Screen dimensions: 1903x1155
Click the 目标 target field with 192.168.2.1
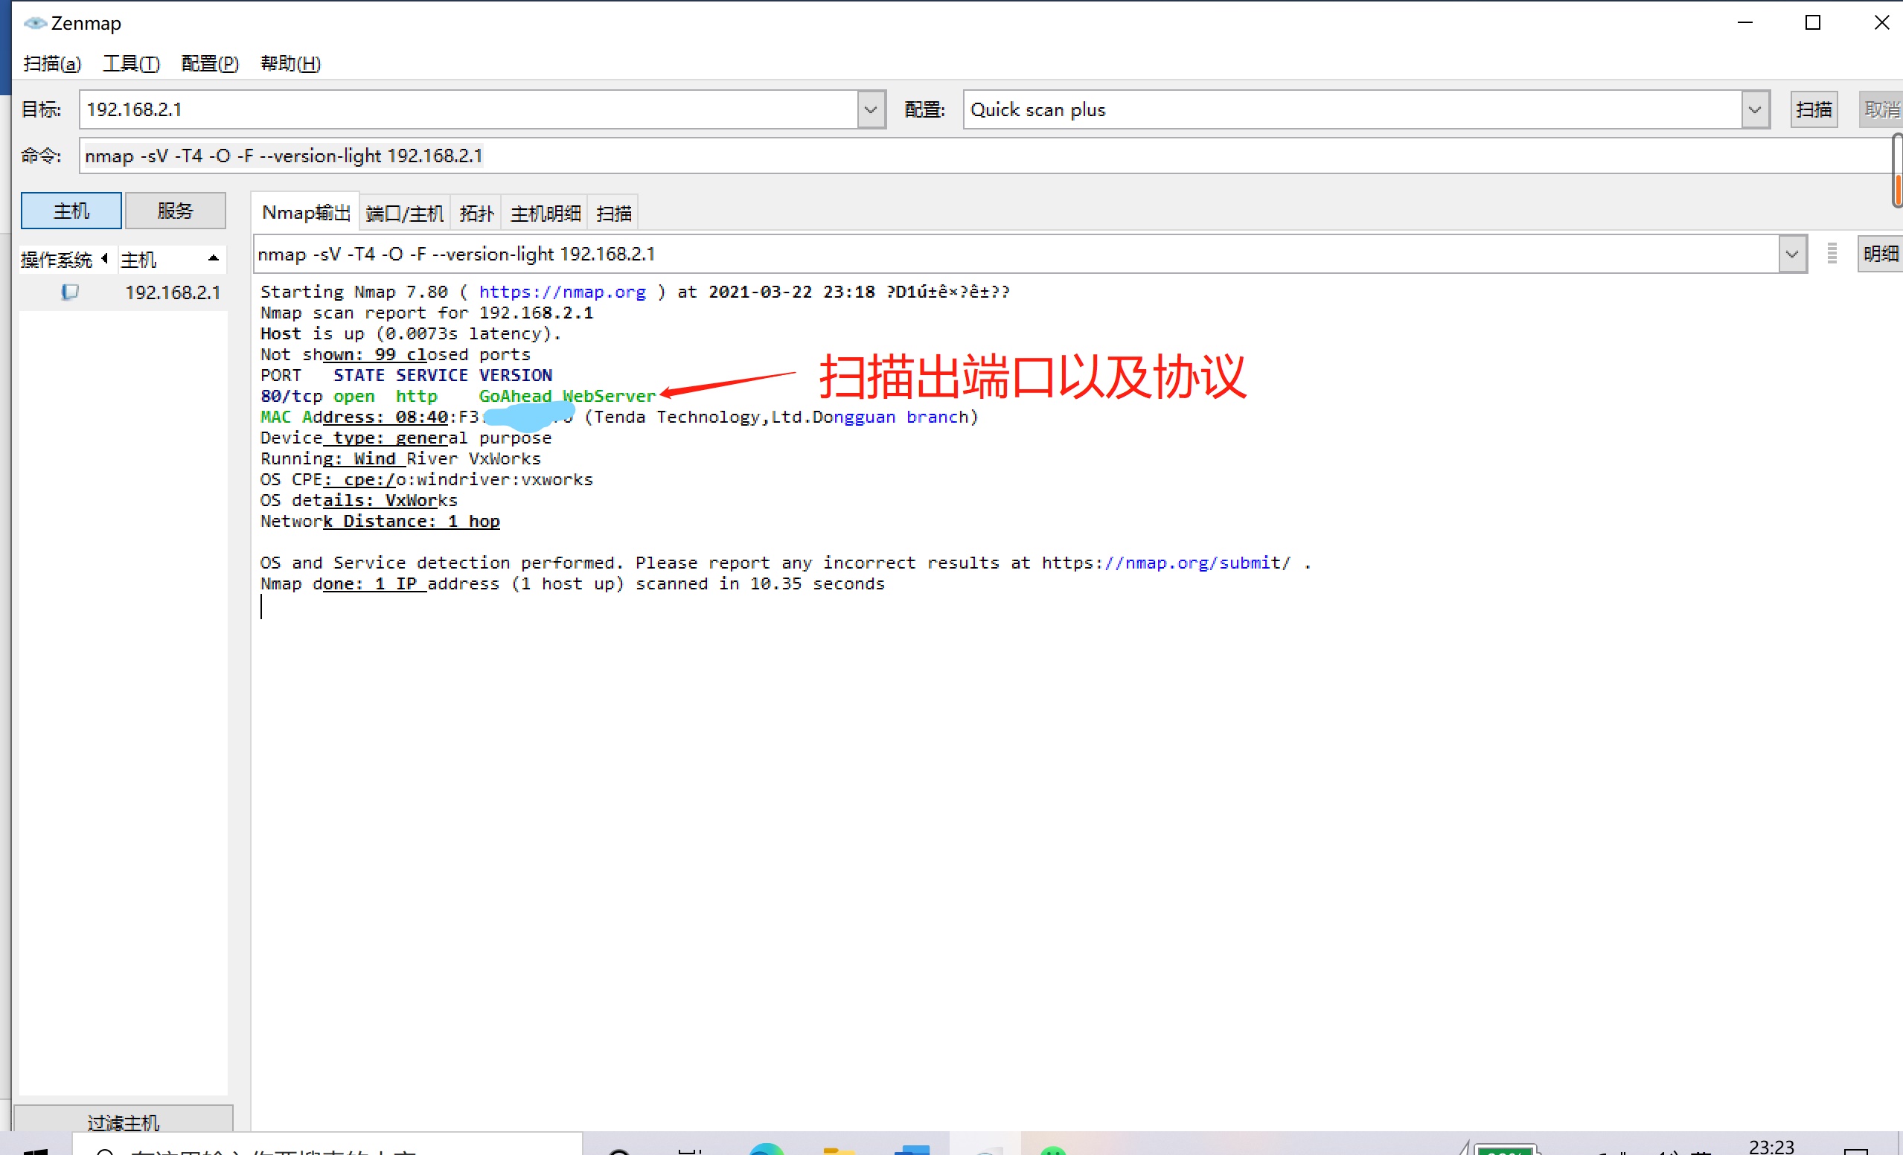click(x=482, y=109)
